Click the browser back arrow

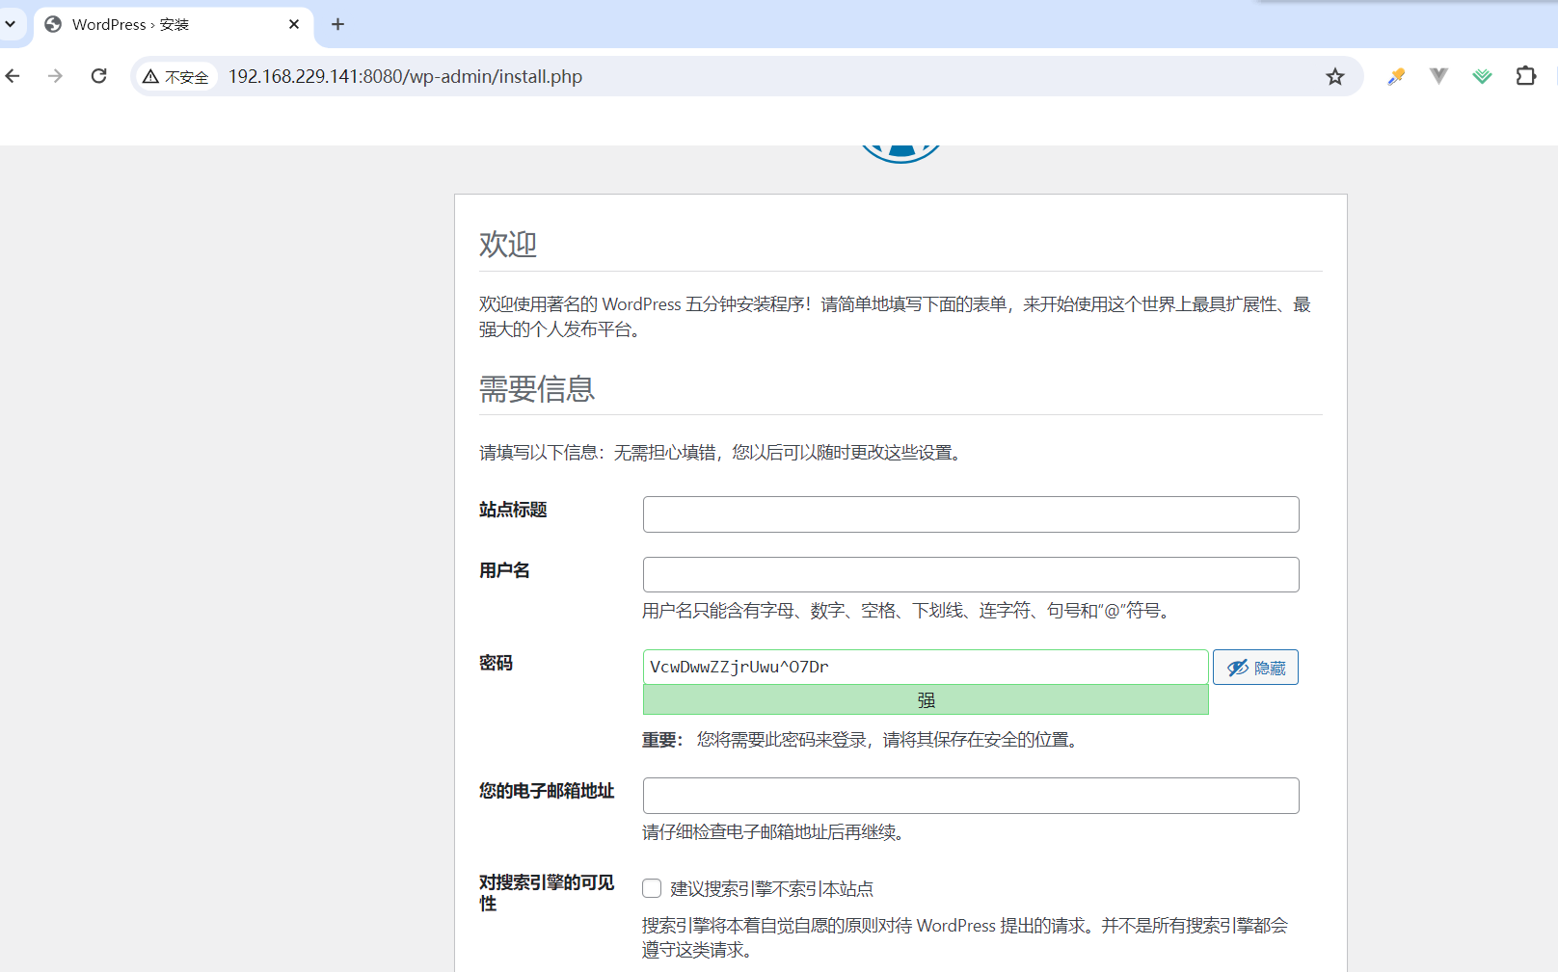pyautogui.click(x=13, y=76)
